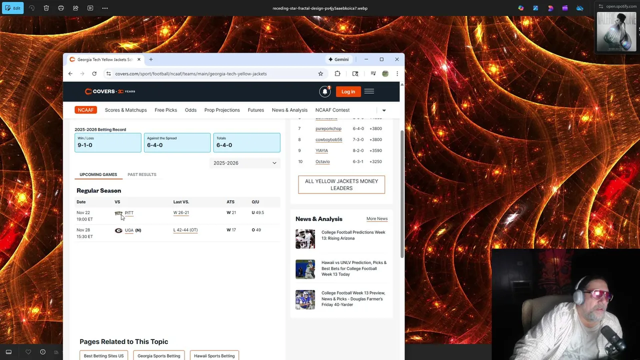Open the L 42-44 (OT) result link
The width and height of the screenshot is (640, 360).
click(185, 230)
